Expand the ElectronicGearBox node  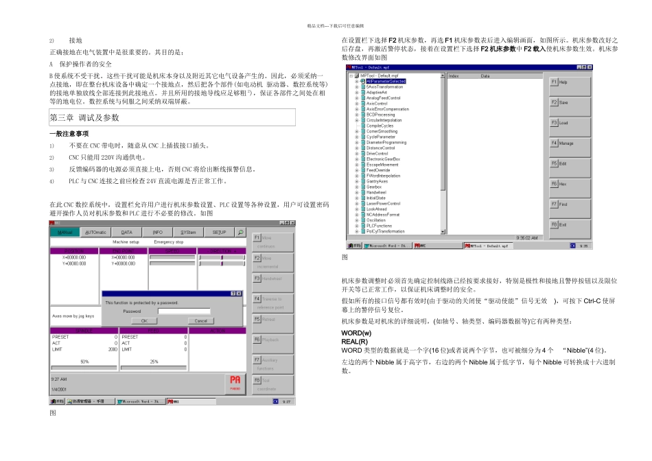coord(357,159)
